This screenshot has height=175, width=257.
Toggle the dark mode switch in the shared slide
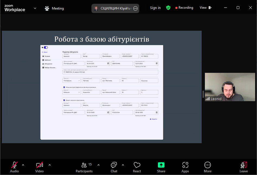pos(45,48)
